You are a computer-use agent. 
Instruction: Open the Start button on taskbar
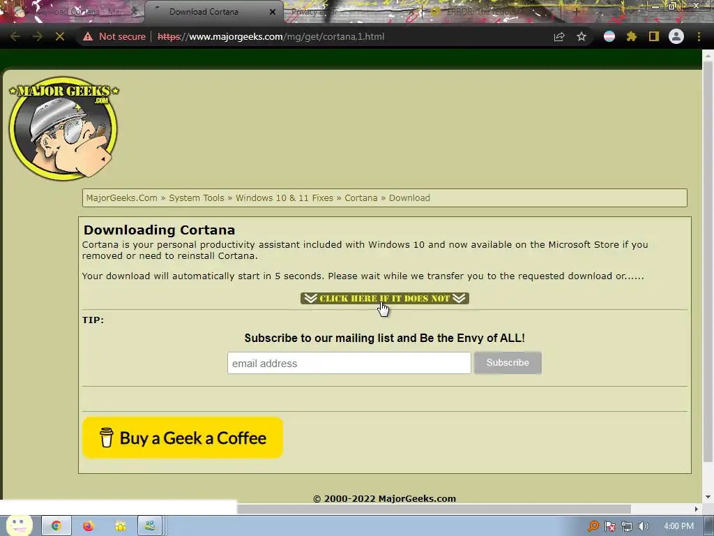pyautogui.click(x=19, y=526)
